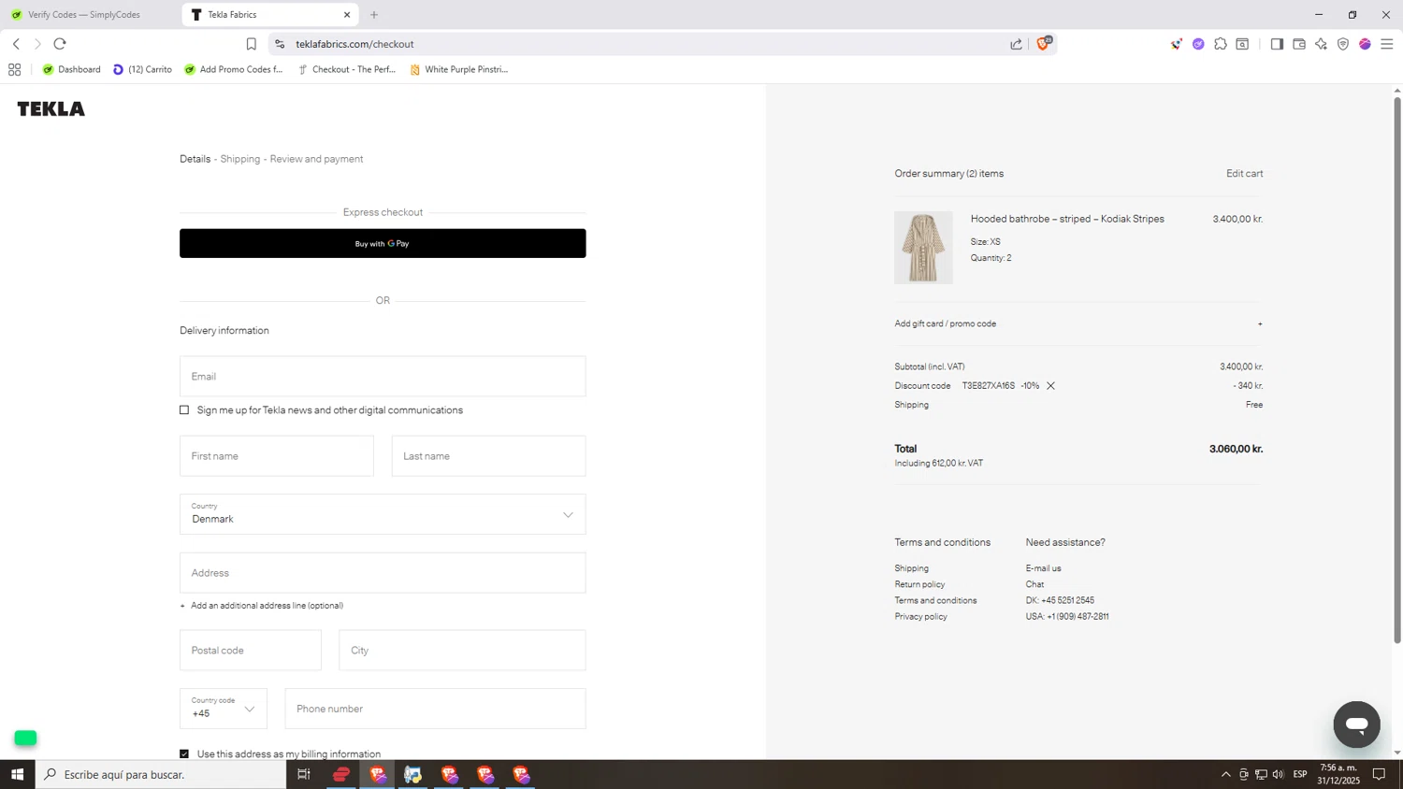This screenshot has width=1403, height=789.
Task: Open Task View on the taskbar
Action: click(x=304, y=774)
